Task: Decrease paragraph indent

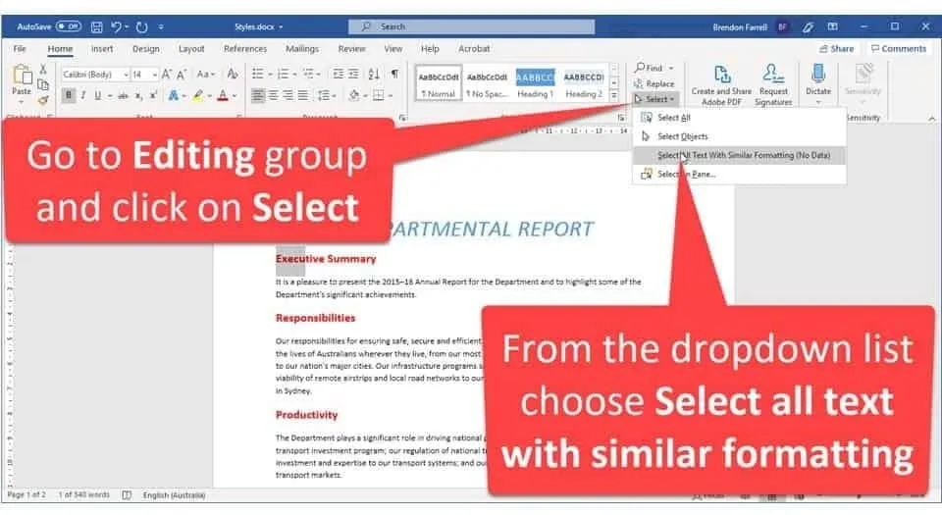Action: click(339, 74)
